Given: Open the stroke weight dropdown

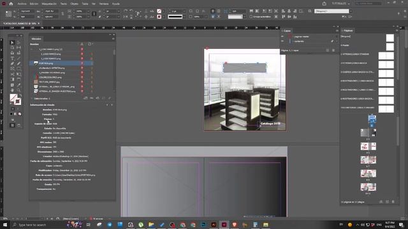Looking at the screenshot, I should 184,11.
